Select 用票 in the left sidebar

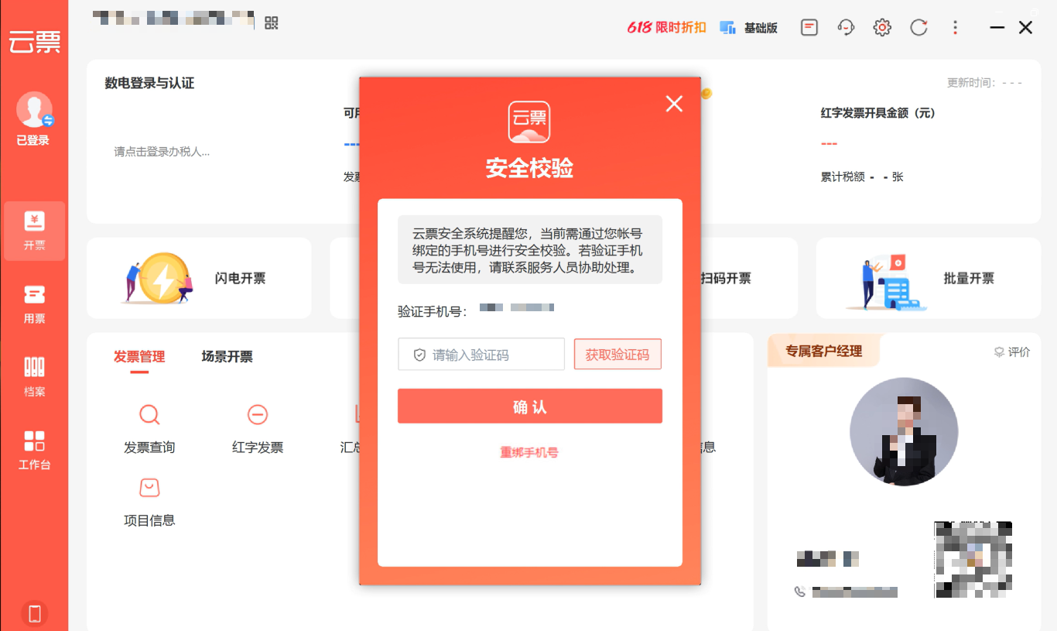(x=34, y=304)
